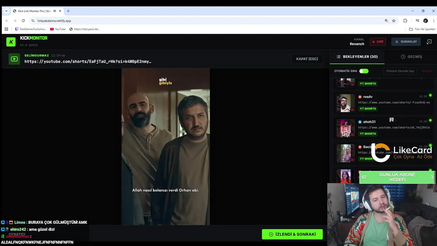The image size is (437, 246).
Task: Reload the page with the refresh icon
Action: [x=23, y=20]
